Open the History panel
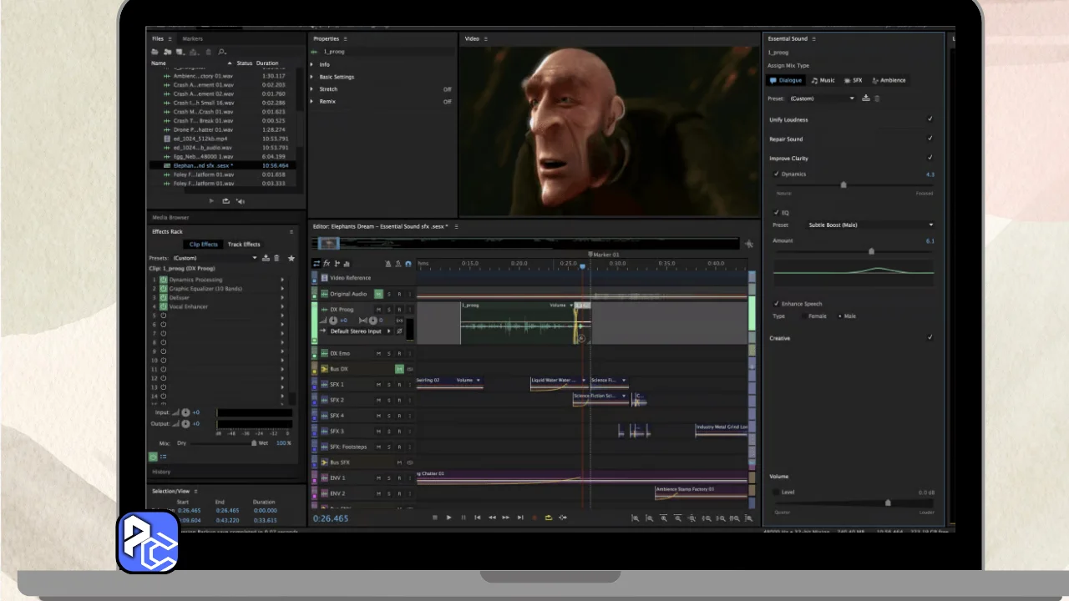1069x601 pixels. click(161, 472)
